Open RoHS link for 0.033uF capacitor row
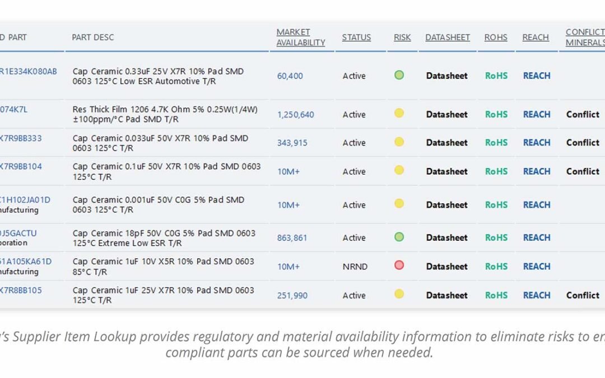The width and height of the screenshot is (605, 378). (496, 142)
